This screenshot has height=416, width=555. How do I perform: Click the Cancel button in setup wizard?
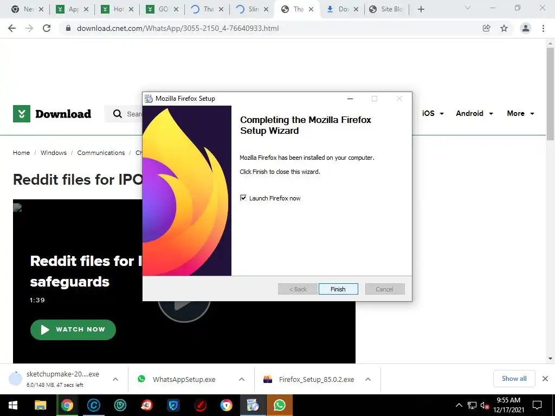click(x=385, y=289)
